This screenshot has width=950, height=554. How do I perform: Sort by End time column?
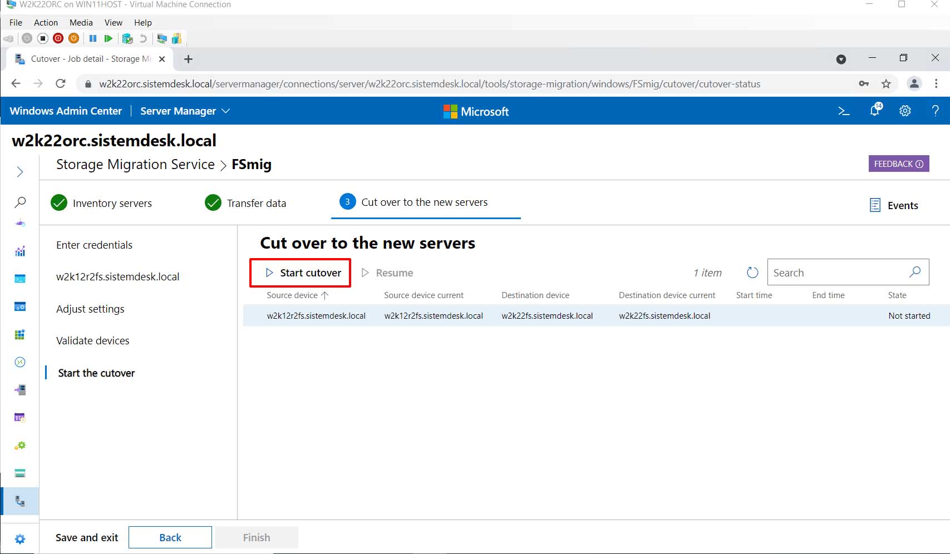point(828,295)
